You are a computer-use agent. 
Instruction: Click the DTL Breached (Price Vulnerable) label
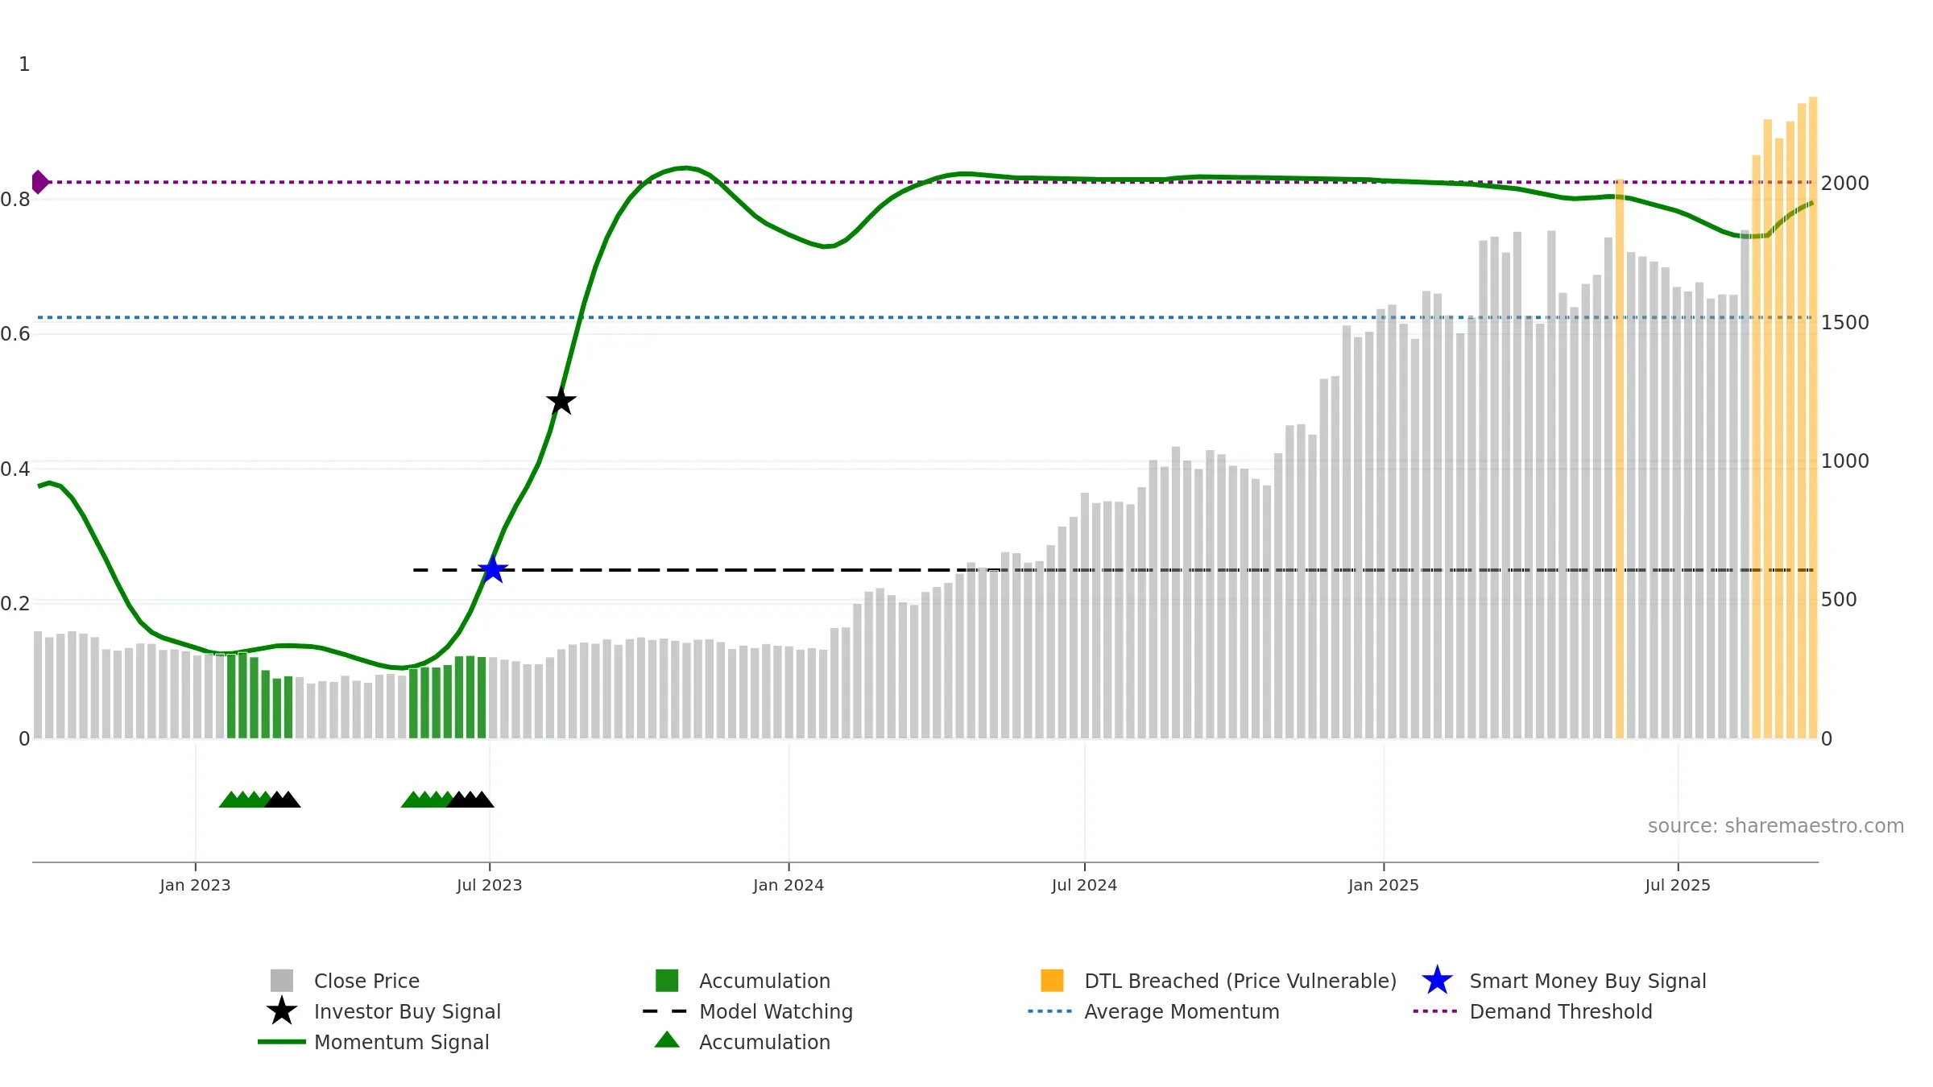click(1240, 981)
